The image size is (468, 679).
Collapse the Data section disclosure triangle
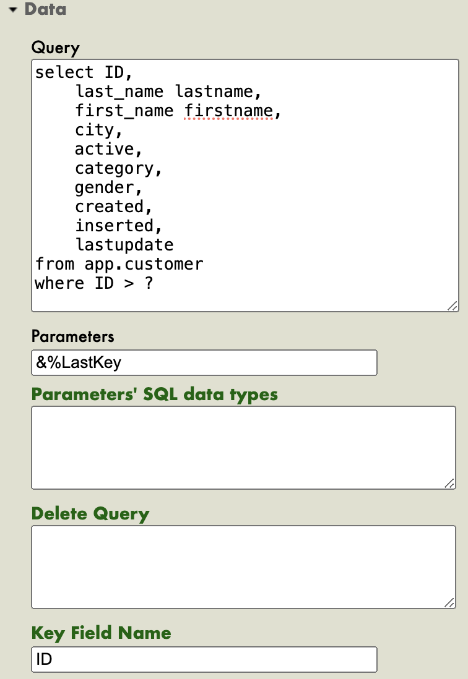pos(13,10)
